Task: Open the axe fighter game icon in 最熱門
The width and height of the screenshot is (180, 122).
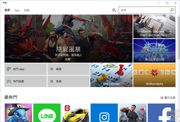Action: 133,112
